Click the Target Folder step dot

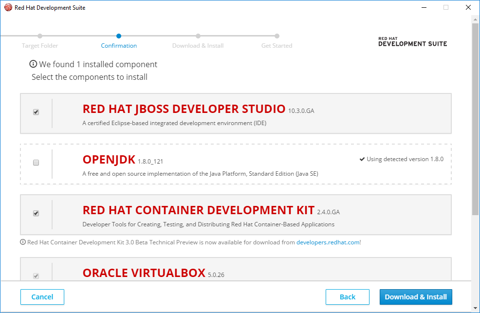(x=40, y=36)
